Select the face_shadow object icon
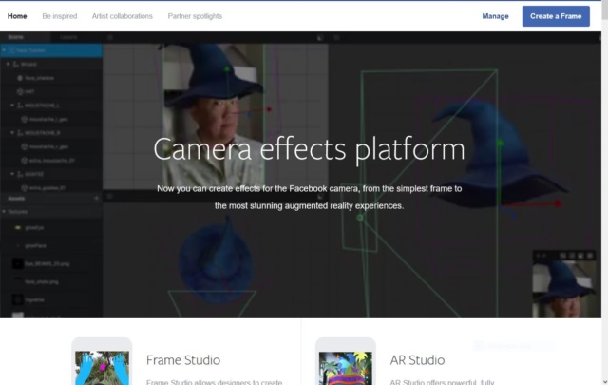The height and width of the screenshot is (385, 608). pyautogui.click(x=20, y=78)
